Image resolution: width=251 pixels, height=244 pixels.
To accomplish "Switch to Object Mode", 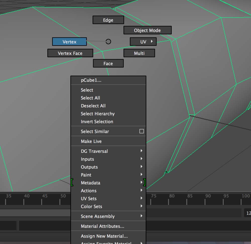I will 147,30.
